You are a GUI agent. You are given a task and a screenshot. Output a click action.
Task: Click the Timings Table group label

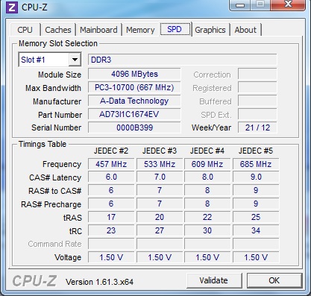point(43,144)
